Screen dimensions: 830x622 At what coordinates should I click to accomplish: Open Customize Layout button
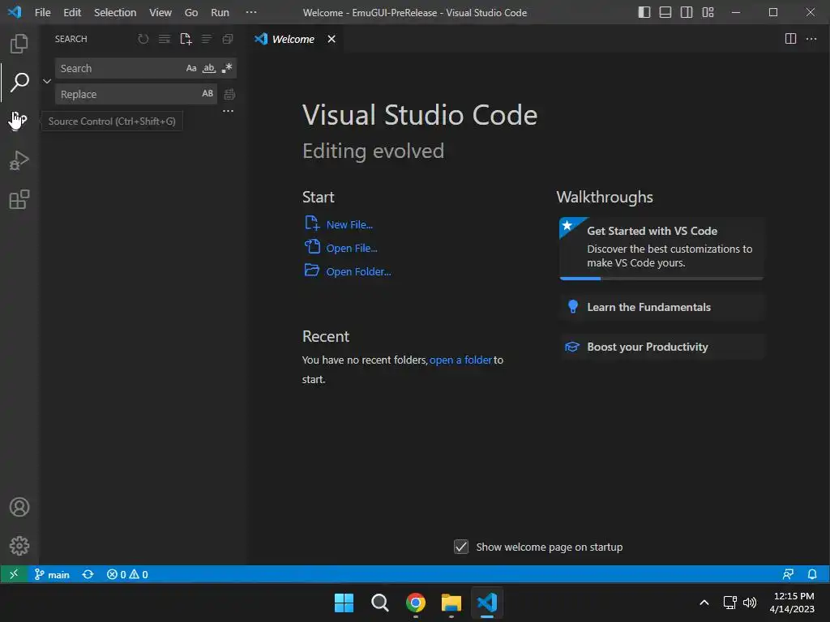(x=708, y=12)
